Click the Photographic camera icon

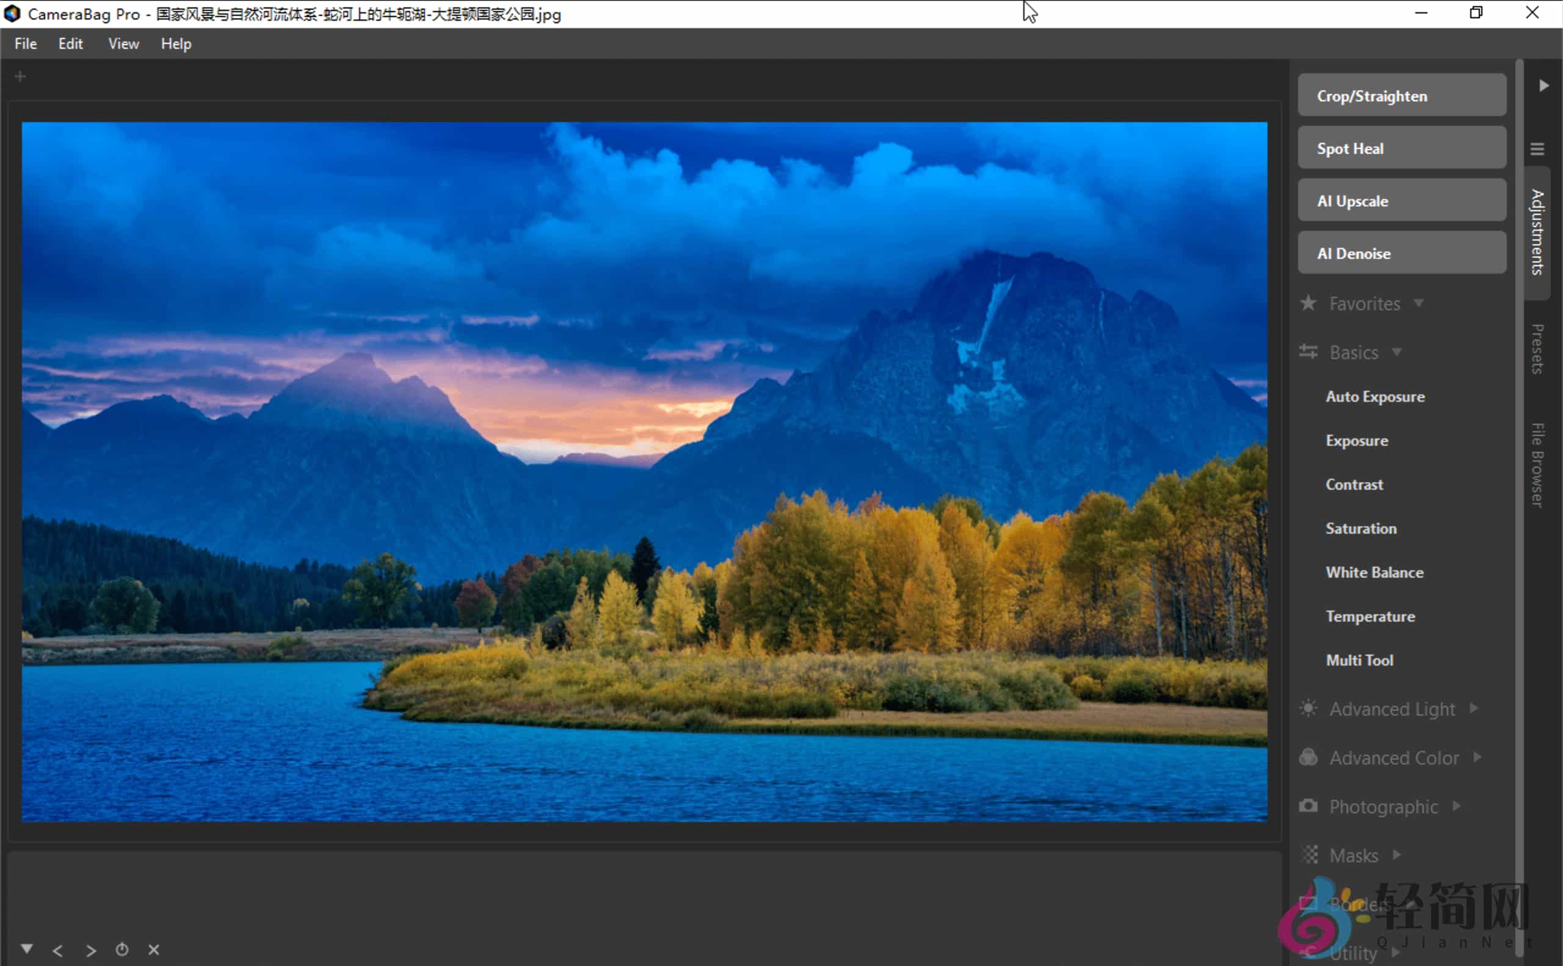click(1308, 806)
